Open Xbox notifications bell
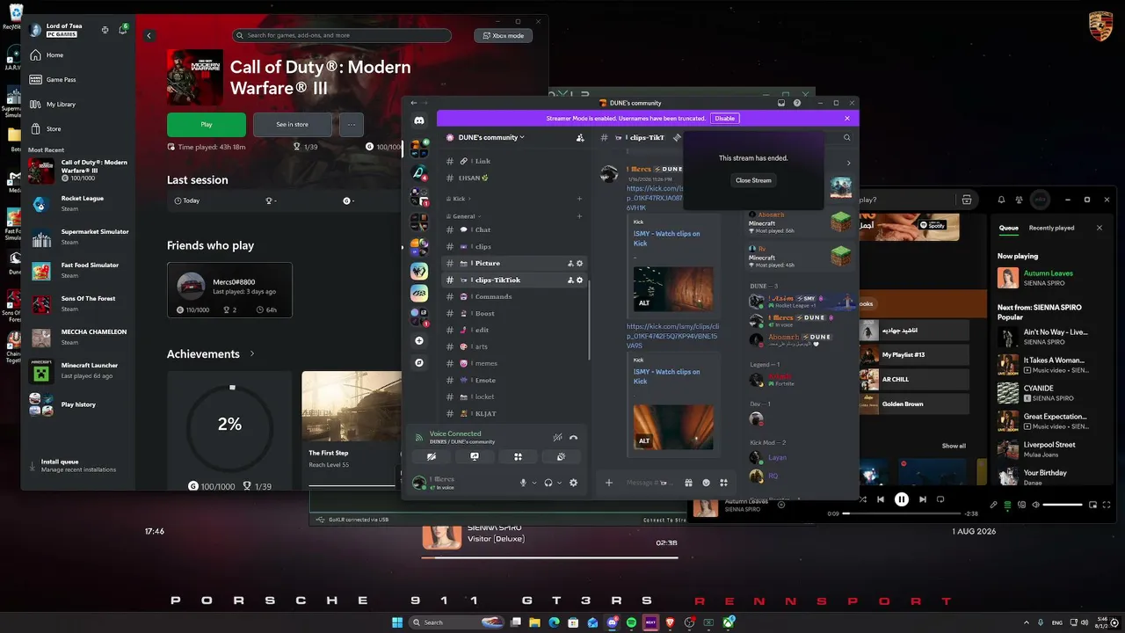Screen dimensions: 1125x633 coord(123,30)
